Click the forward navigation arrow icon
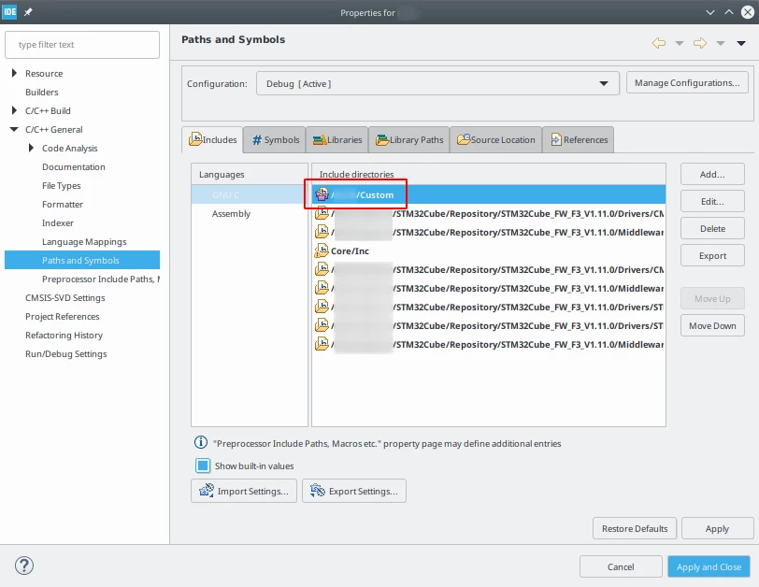759x587 pixels. tap(700, 43)
